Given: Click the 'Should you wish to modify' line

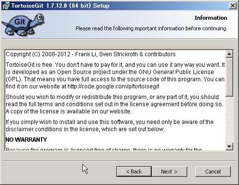Looking at the screenshot, I should pyautogui.click(x=112, y=97).
